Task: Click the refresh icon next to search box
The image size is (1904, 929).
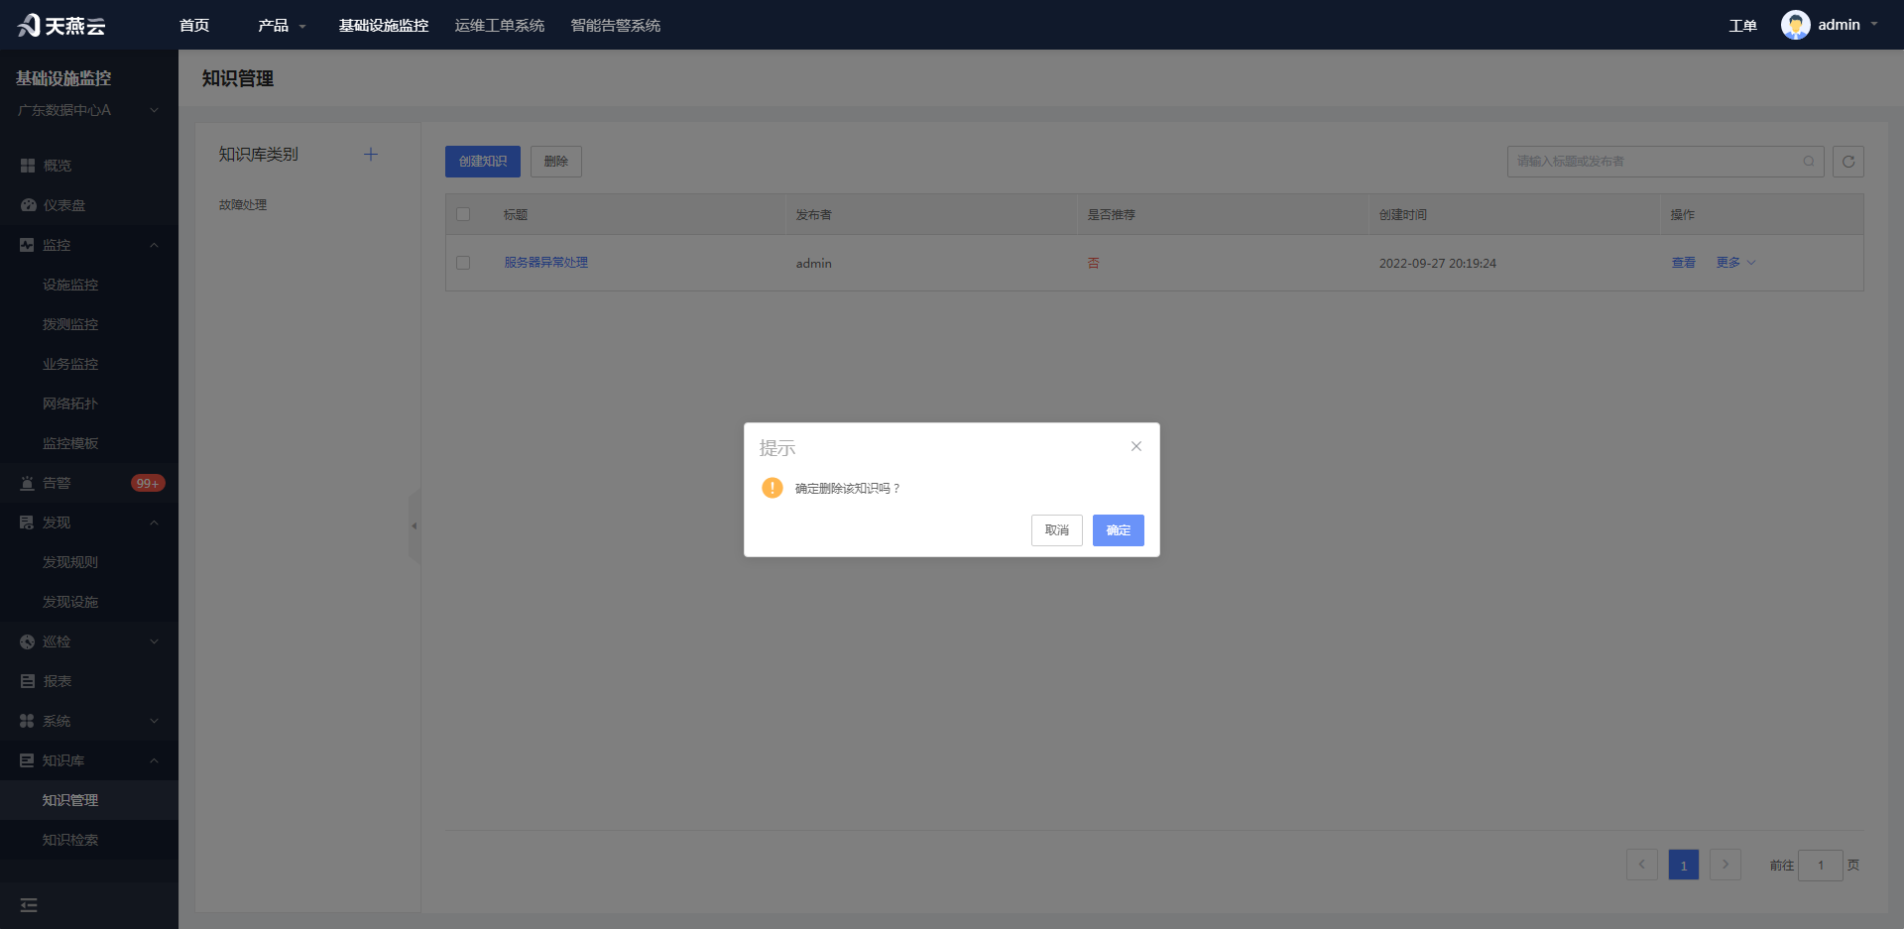Action: 1848,162
